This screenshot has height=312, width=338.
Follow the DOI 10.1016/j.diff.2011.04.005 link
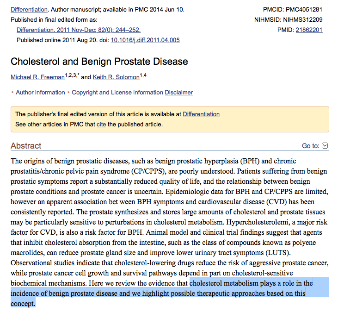[145, 40]
